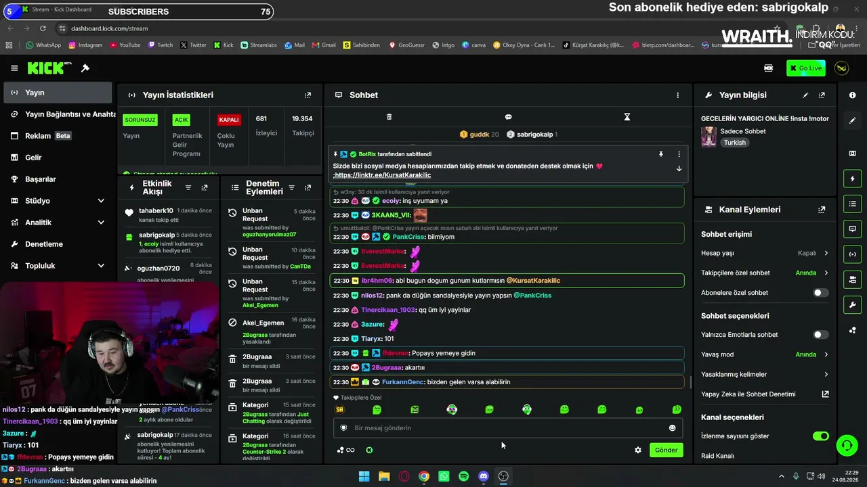
Task: Open Yasaklanmış kelimeler chevron
Action: (826, 374)
